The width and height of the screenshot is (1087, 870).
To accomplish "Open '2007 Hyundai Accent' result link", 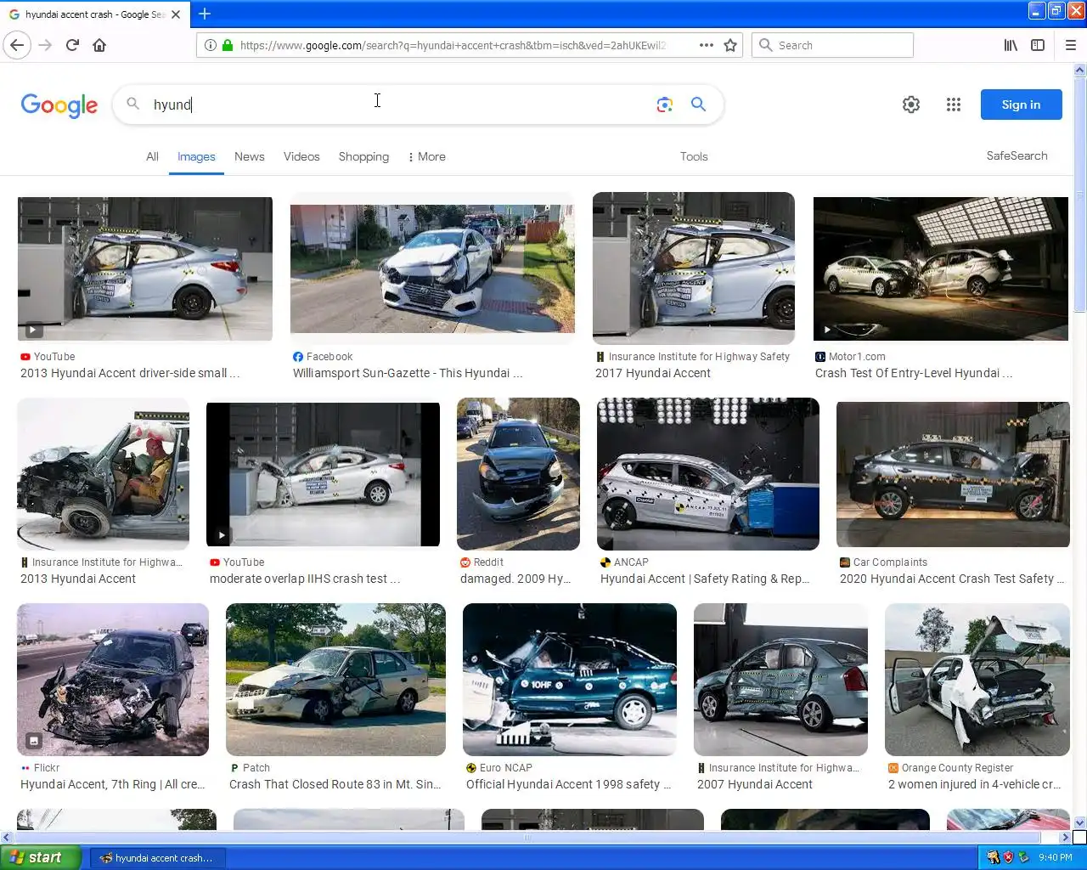I will click(x=755, y=784).
